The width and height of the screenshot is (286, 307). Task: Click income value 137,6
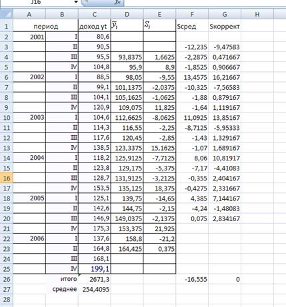(x=95, y=238)
